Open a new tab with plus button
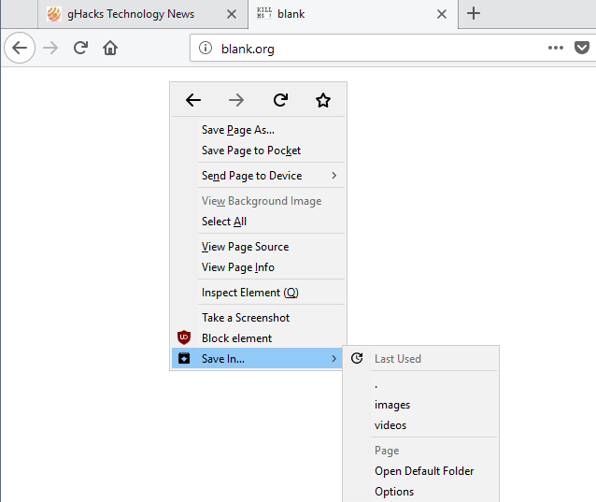 (474, 14)
